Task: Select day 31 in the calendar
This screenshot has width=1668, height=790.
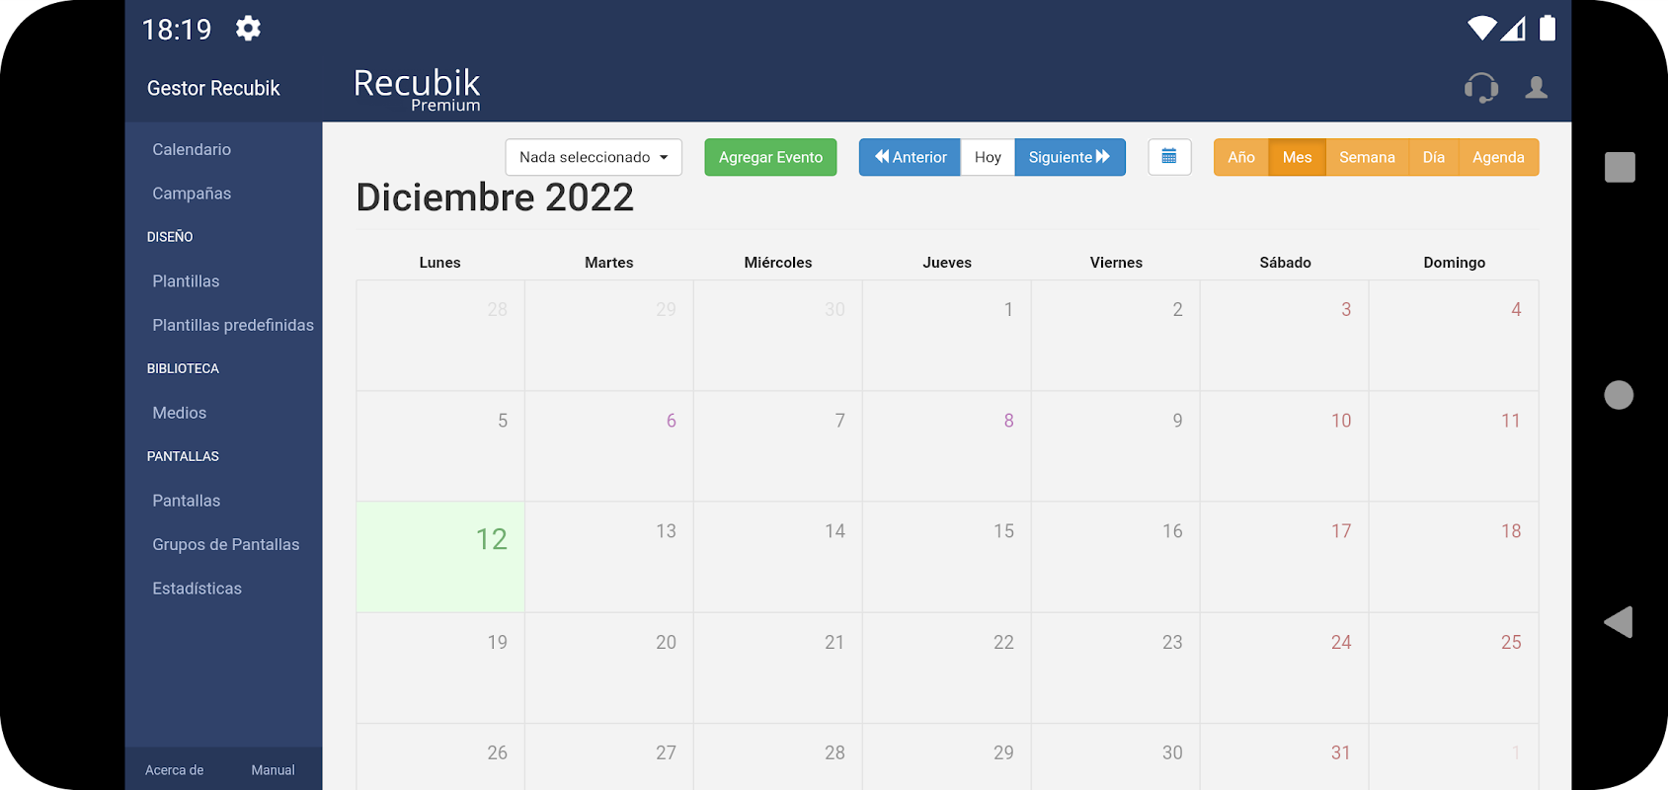Action: (x=1285, y=756)
